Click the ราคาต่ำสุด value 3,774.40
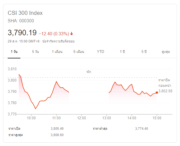 (x=141, y=129)
